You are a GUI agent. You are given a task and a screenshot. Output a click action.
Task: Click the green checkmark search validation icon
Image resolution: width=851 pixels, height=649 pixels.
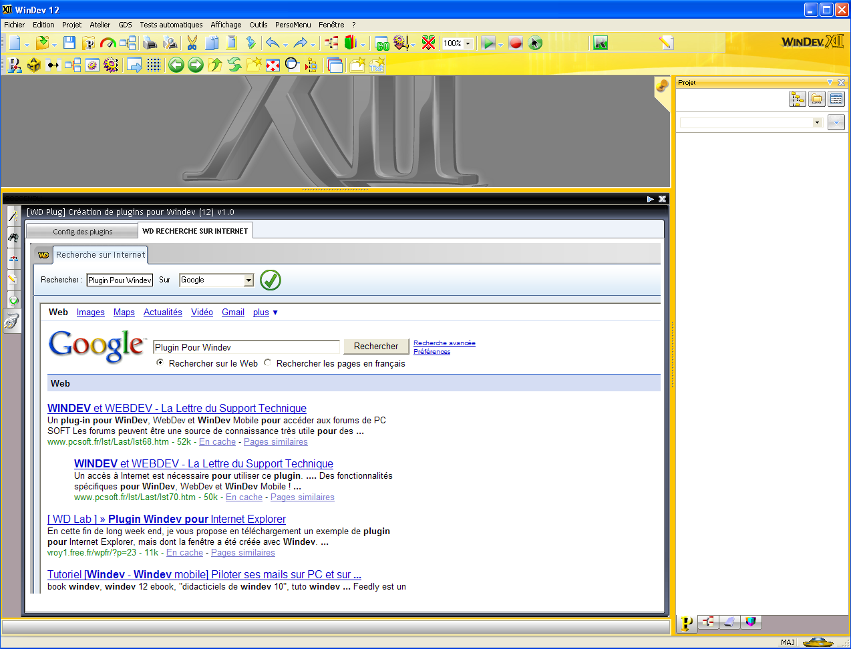(271, 280)
